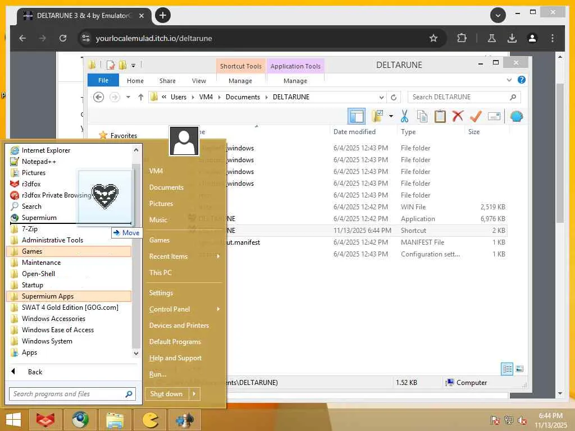Click the address bar Refresh button

(x=394, y=97)
